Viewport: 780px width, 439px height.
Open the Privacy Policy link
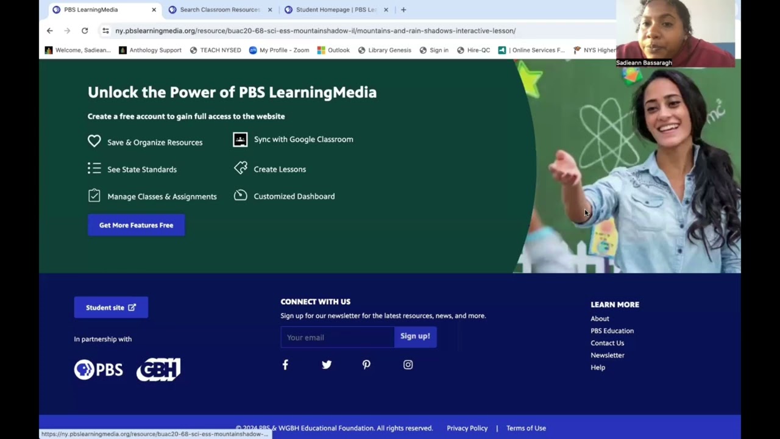coord(467,428)
